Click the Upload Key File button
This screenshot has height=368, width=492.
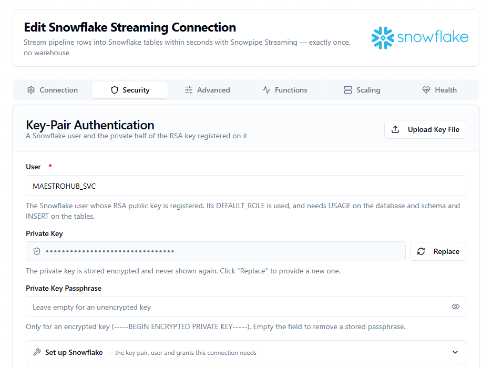425,129
